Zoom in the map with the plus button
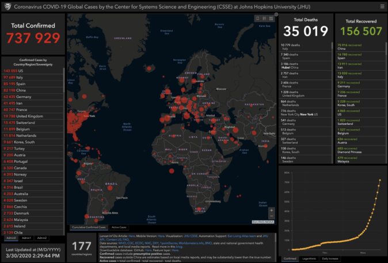The width and height of the screenshot is (388, 263). (272, 210)
